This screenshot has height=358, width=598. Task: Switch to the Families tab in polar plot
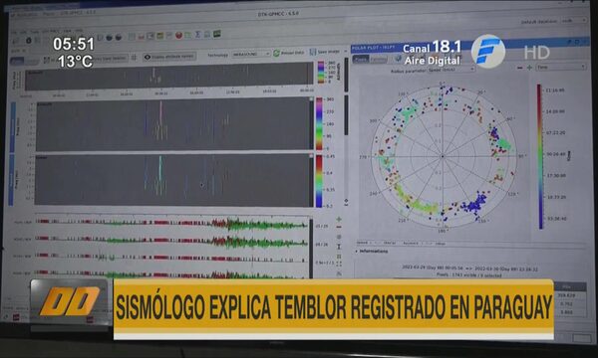pyautogui.click(x=378, y=60)
